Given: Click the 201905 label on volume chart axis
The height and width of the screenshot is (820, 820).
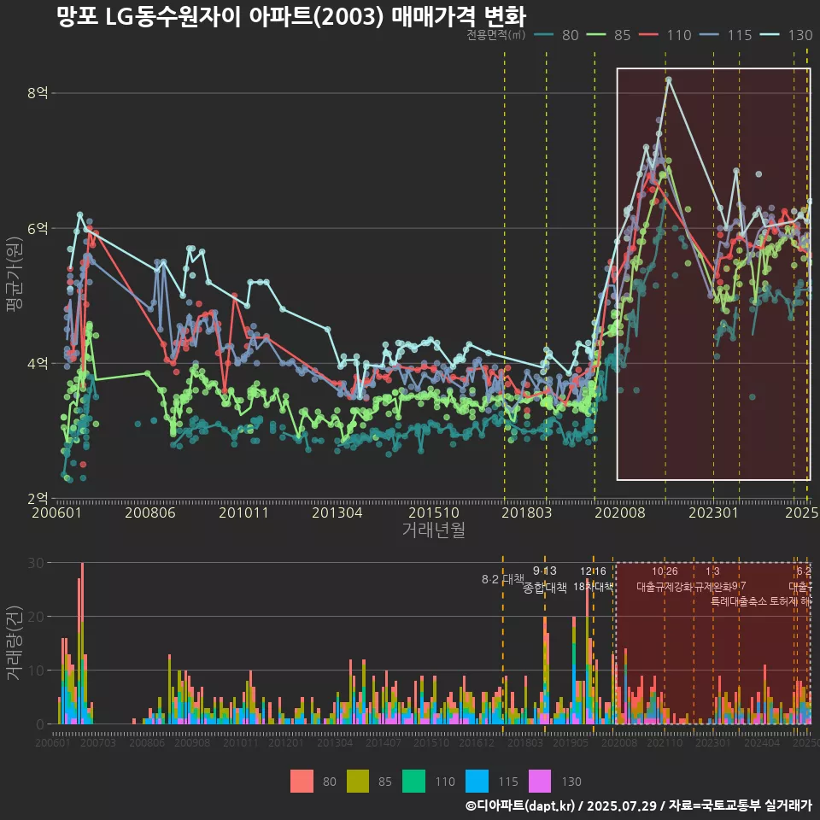Looking at the screenshot, I should click(x=571, y=742).
